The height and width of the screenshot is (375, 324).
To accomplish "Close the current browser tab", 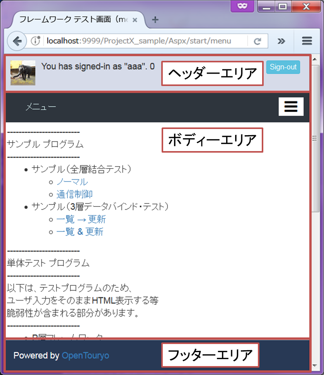I will point(135,20).
